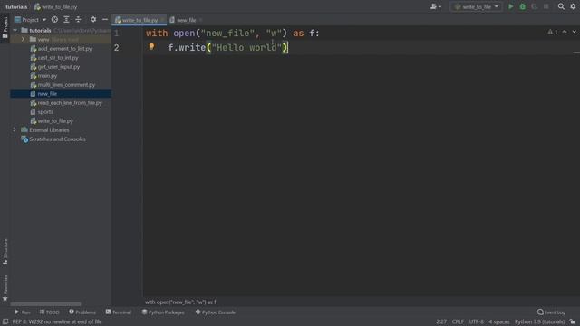Screen dimensions: 580x326
Task: Open the Project view dropdown
Action: (30, 20)
